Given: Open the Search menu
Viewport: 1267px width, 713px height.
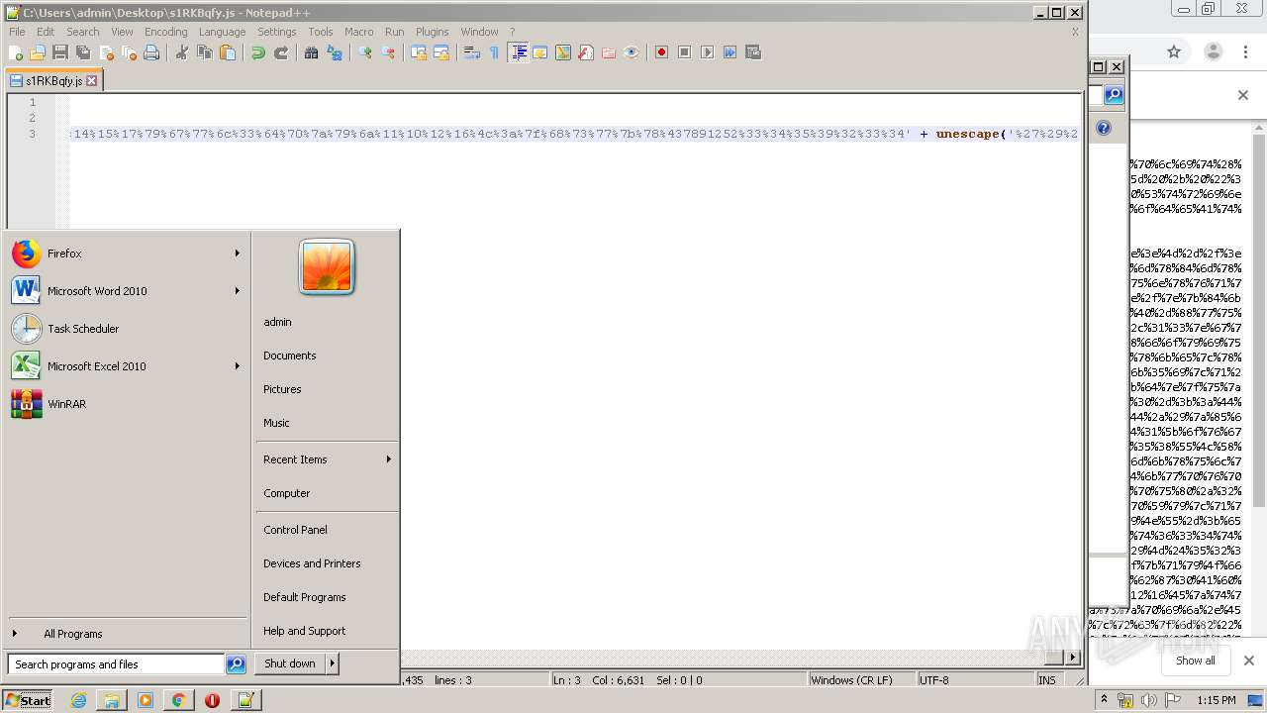Looking at the screenshot, I should pyautogui.click(x=83, y=32).
